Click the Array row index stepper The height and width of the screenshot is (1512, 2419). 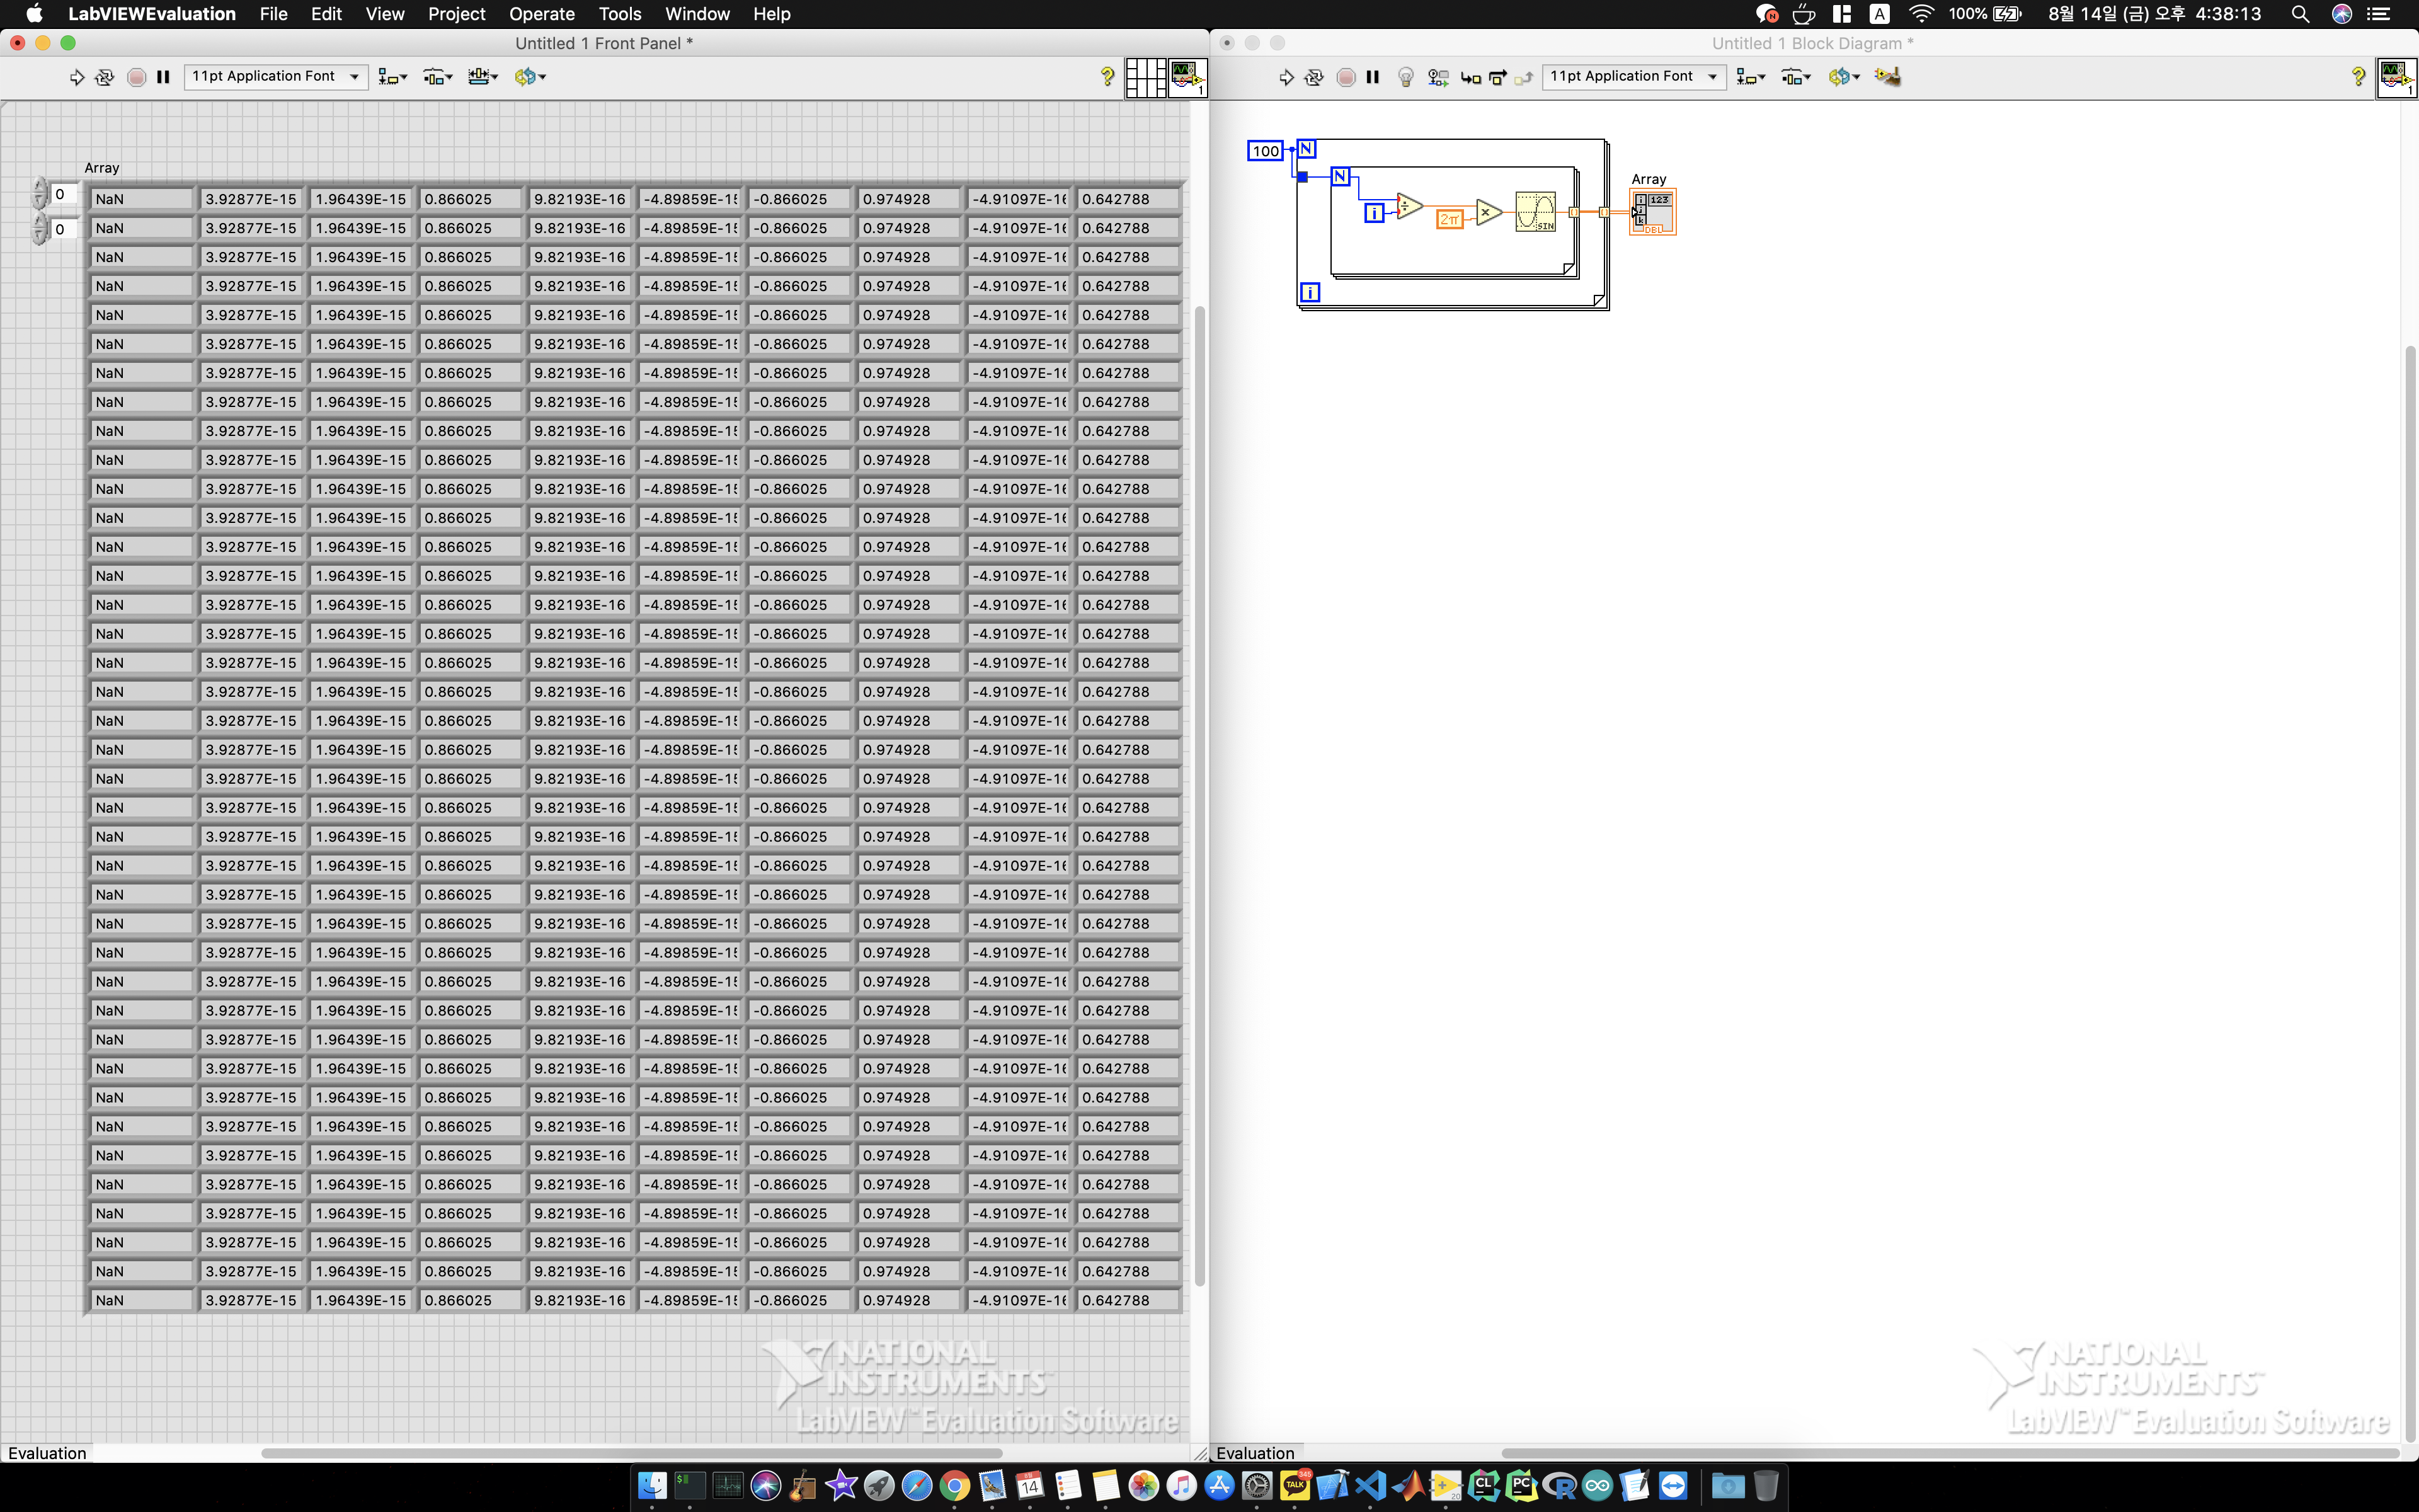40,194
